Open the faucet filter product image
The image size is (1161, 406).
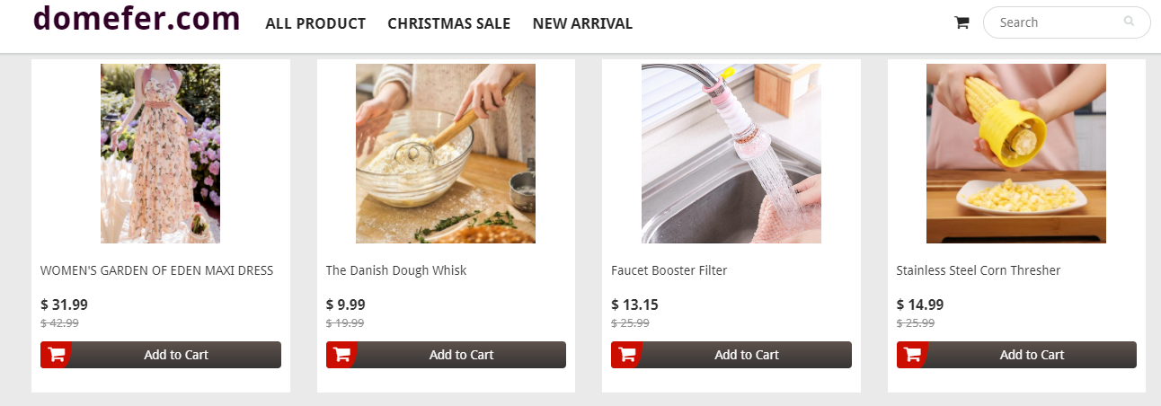coord(731,154)
